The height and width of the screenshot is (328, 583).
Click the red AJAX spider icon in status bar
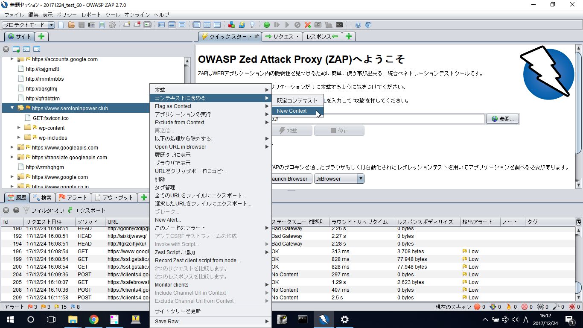coord(571,307)
